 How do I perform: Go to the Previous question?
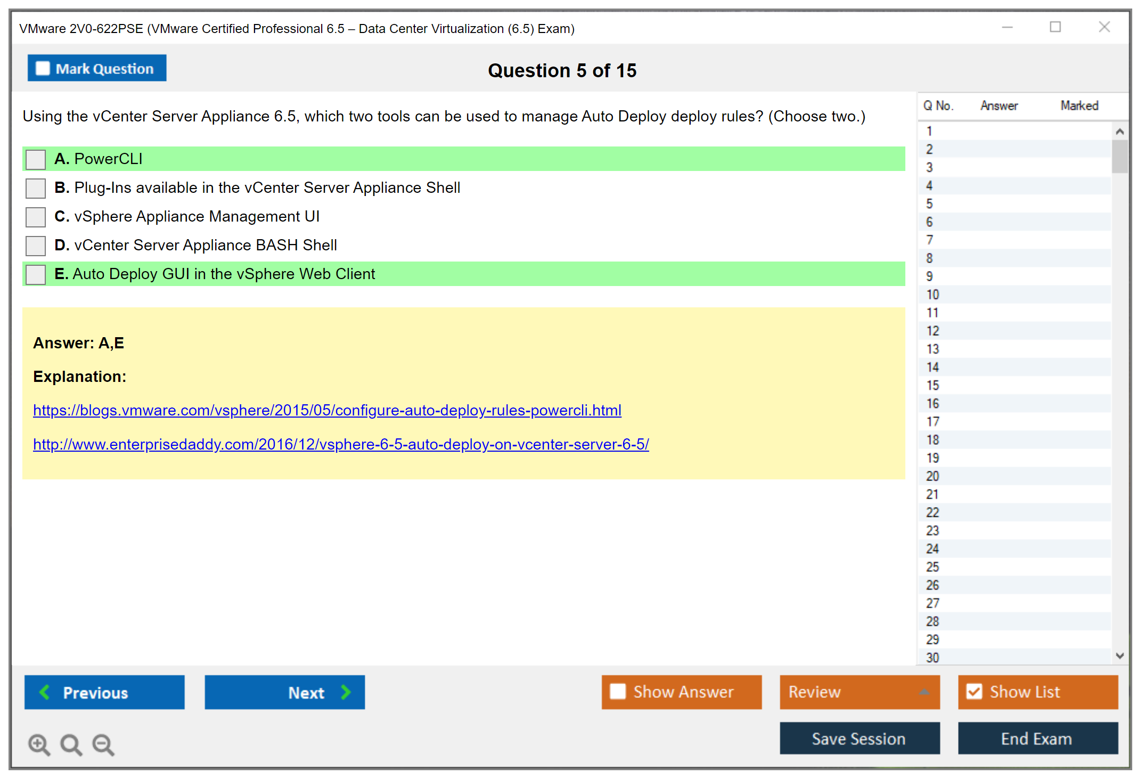tap(104, 692)
